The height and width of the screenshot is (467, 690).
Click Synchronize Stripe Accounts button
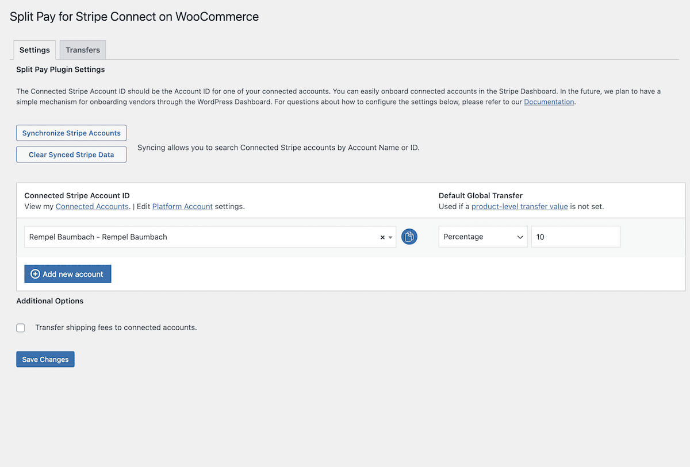(71, 133)
